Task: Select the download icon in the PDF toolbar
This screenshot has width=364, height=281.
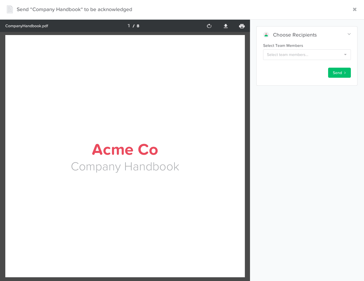Action: 226,26
